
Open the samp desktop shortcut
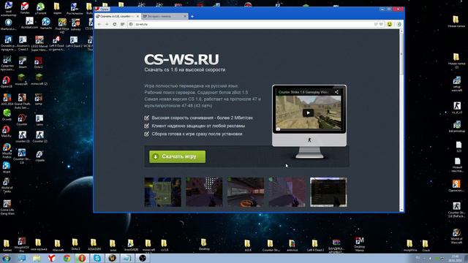[x=39, y=99]
